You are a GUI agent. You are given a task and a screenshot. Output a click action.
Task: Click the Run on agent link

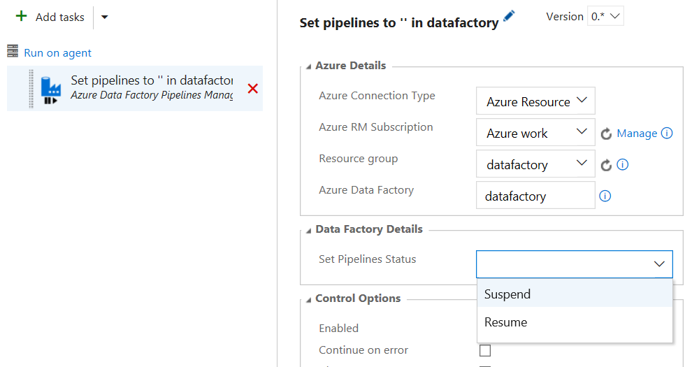point(58,52)
